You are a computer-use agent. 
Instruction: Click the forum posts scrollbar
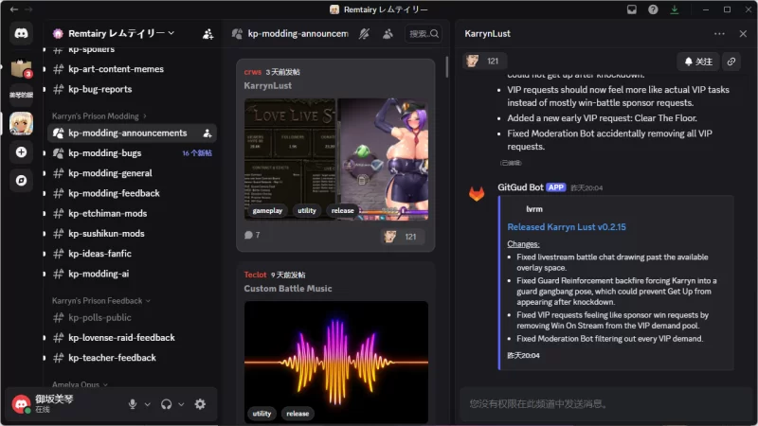446,66
